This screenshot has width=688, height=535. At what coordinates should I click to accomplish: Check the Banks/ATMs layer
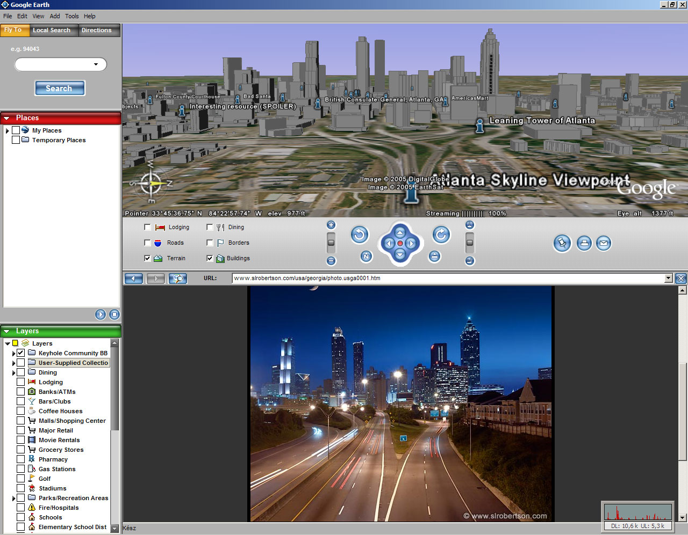click(x=20, y=392)
